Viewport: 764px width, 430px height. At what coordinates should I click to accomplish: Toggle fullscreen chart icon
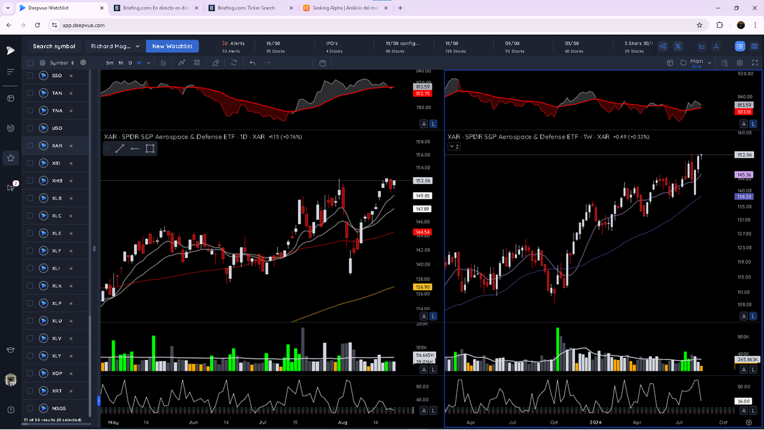point(754,63)
